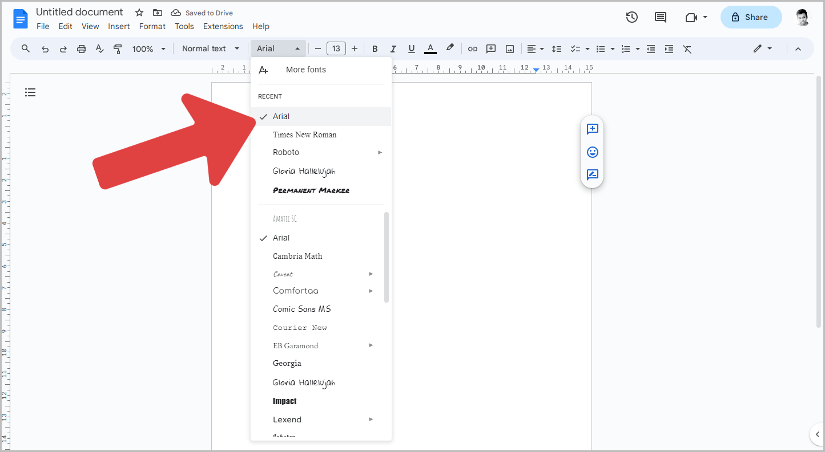
Task: Hide the menus with the up chevron
Action: pyautogui.click(x=798, y=49)
